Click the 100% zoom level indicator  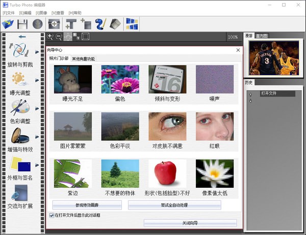233,37
